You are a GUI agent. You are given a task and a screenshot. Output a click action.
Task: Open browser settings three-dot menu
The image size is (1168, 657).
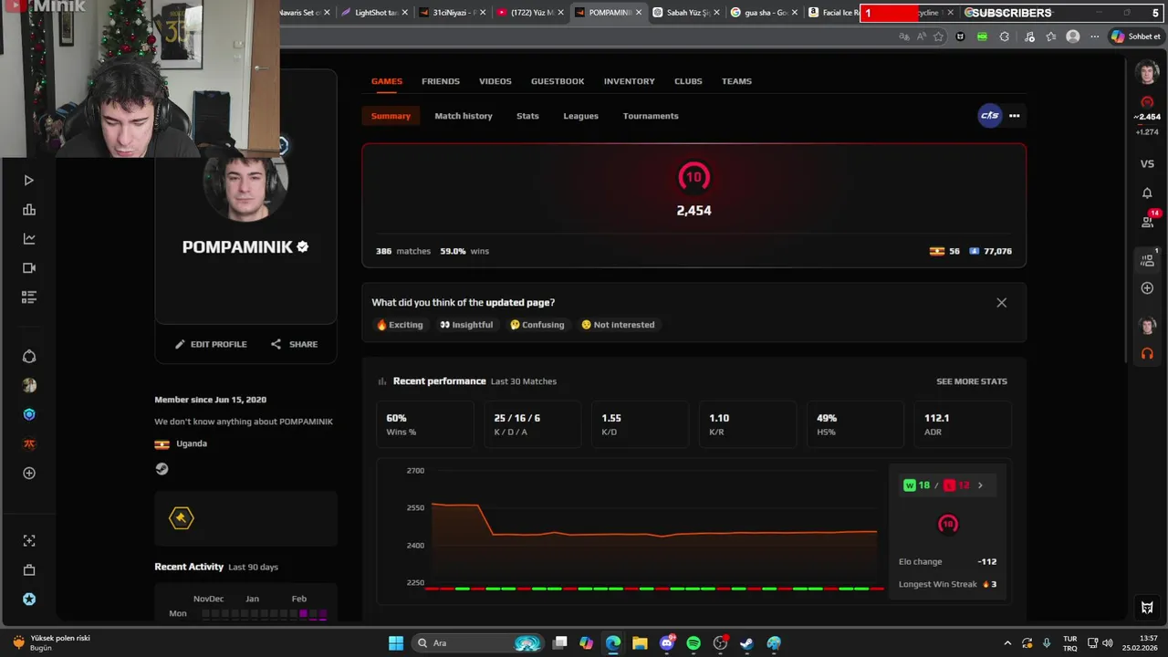click(1094, 36)
